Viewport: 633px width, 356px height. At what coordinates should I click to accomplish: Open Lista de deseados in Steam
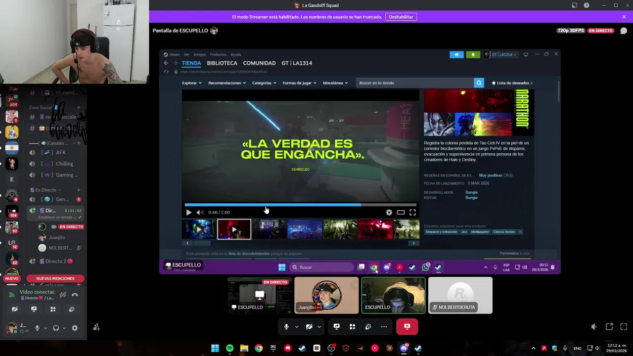click(x=512, y=83)
